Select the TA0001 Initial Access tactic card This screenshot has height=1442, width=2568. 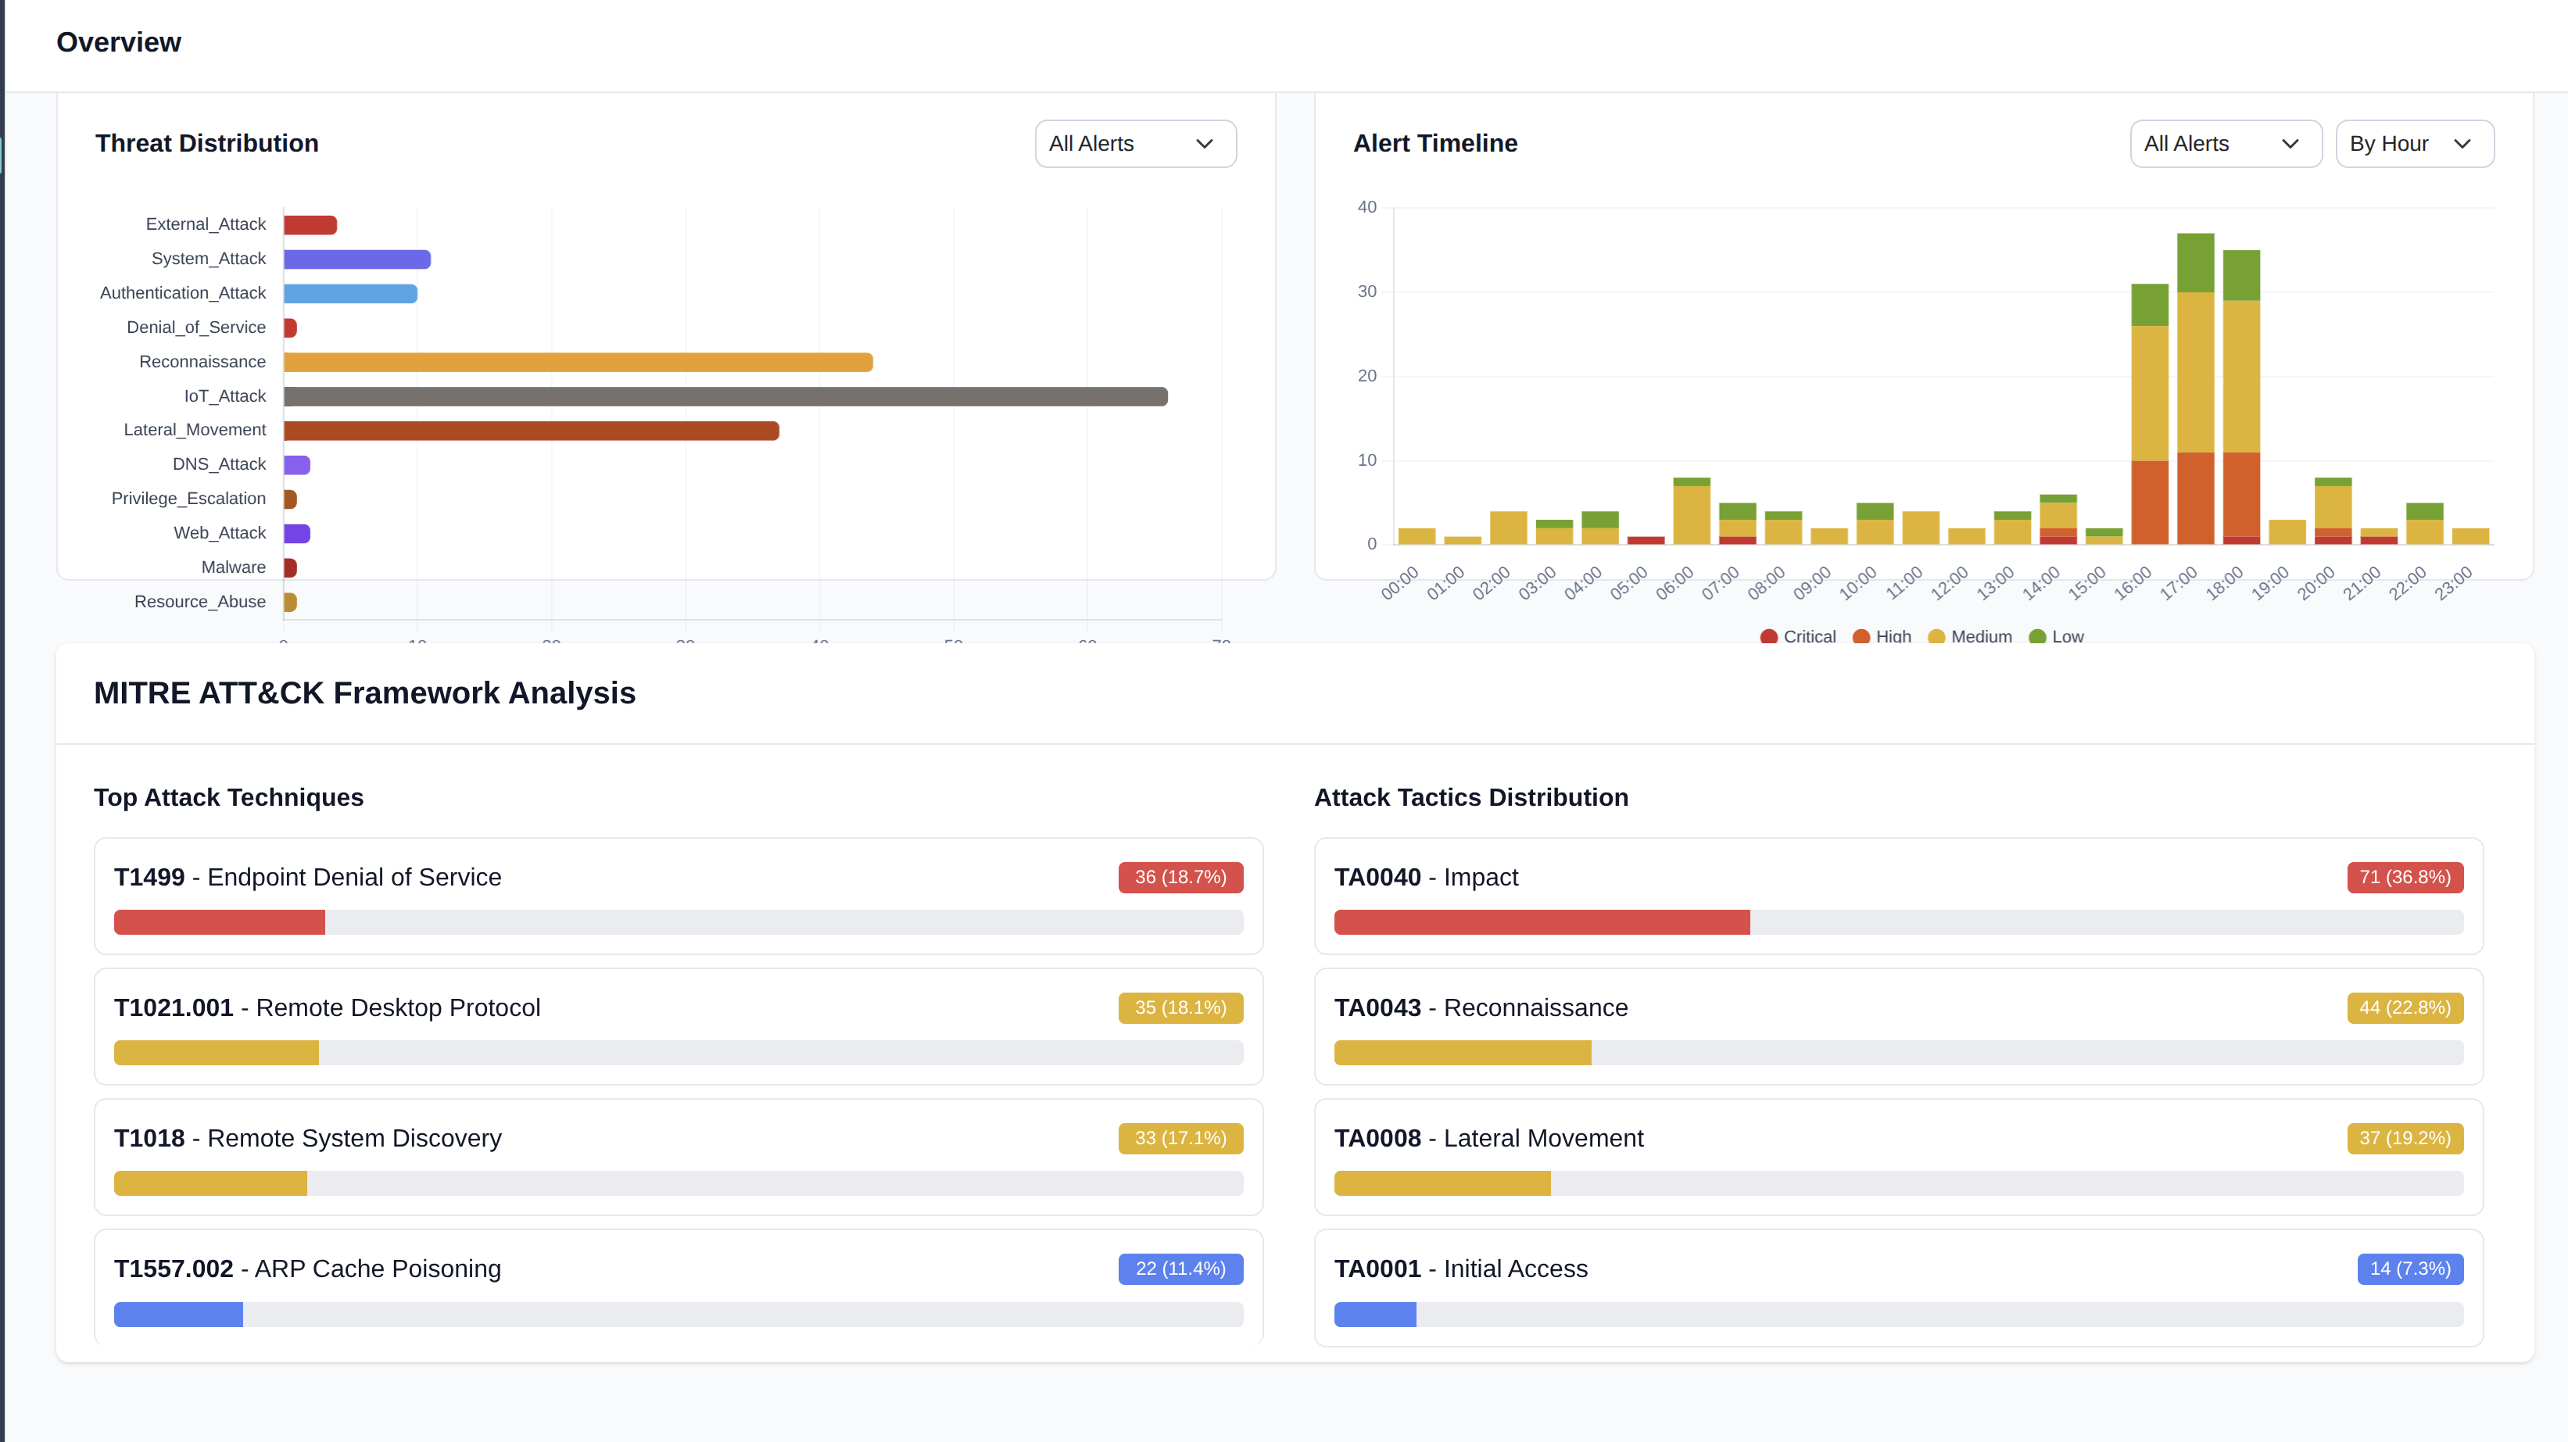coord(1898,1287)
